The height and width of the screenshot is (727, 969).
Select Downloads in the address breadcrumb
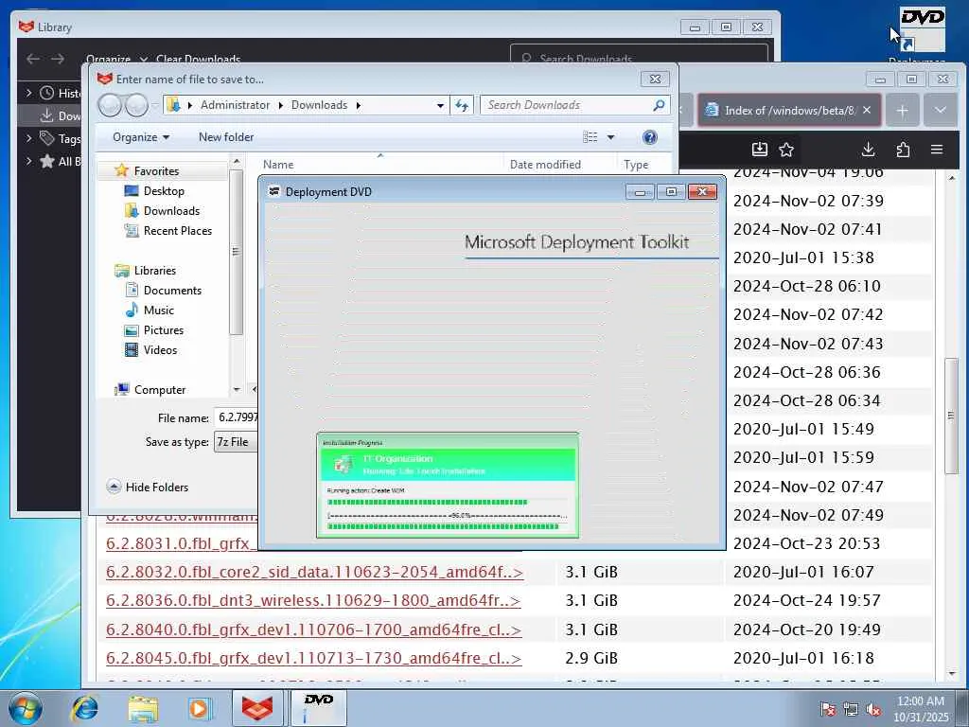click(319, 105)
